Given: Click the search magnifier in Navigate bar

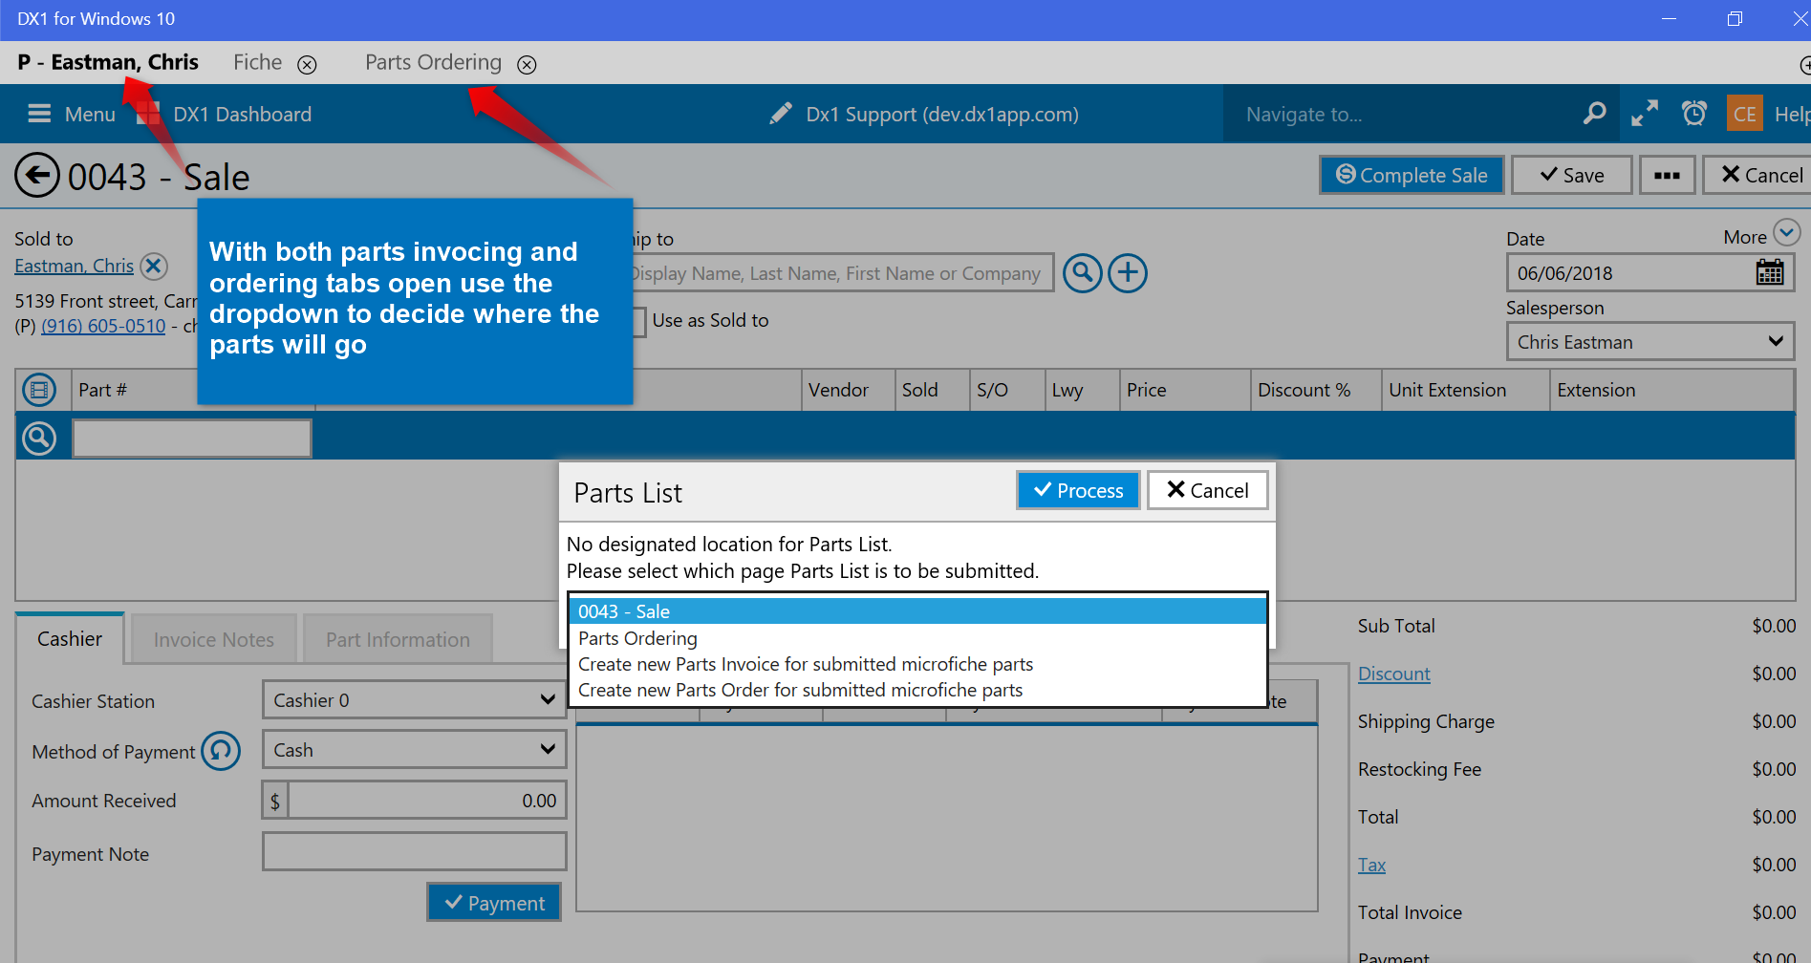Looking at the screenshot, I should click(x=1594, y=114).
